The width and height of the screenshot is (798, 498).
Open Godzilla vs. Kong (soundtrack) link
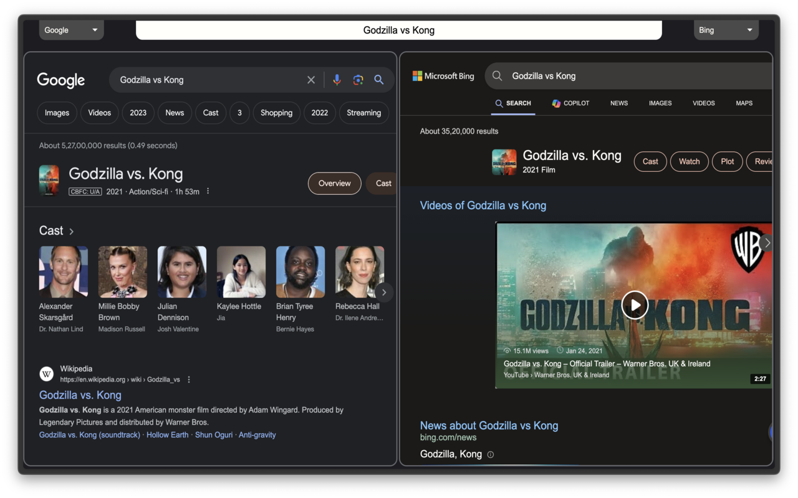(x=90, y=435)
